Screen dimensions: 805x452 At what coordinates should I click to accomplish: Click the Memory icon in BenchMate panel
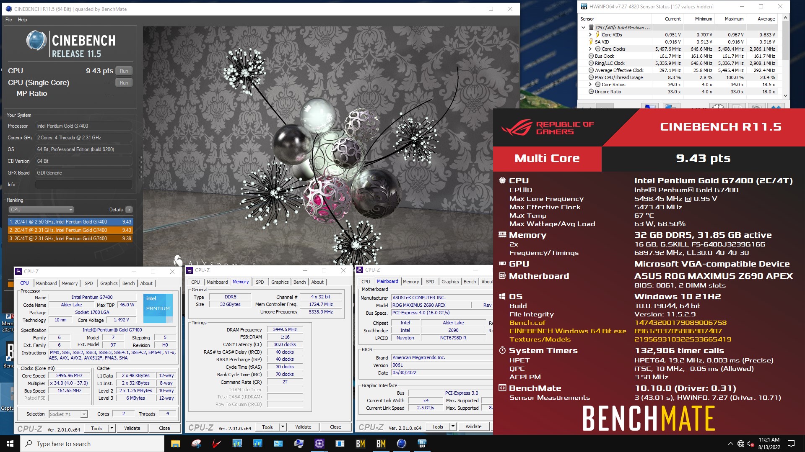pyautogui.click(x=502, y=235)
